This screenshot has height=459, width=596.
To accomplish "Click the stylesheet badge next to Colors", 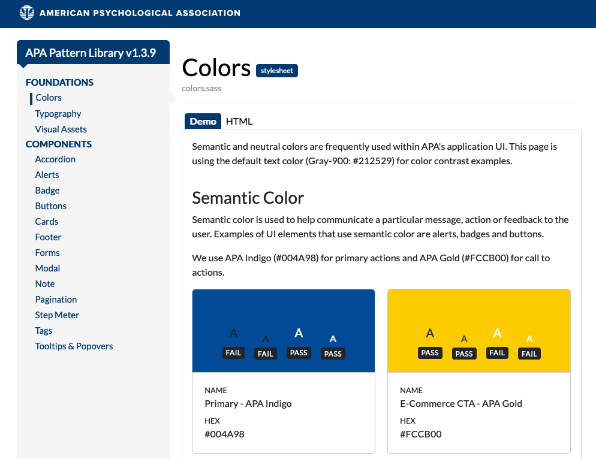I will [277, 71].
